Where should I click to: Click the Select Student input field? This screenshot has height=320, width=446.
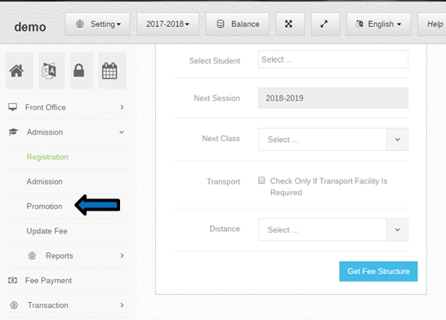pos(333,60)
